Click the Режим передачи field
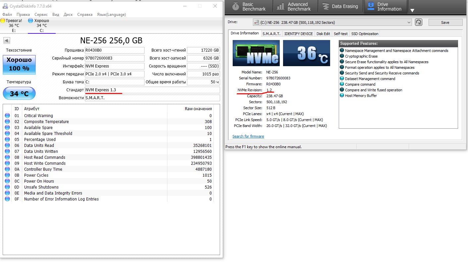The width and height of the screenshot is (468, 263). [115, 74]
